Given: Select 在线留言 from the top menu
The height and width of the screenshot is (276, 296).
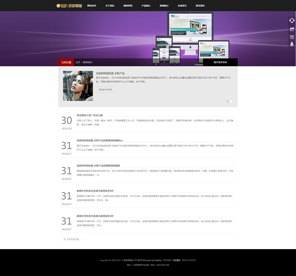Looking at the screenshot, I should 182,6.
